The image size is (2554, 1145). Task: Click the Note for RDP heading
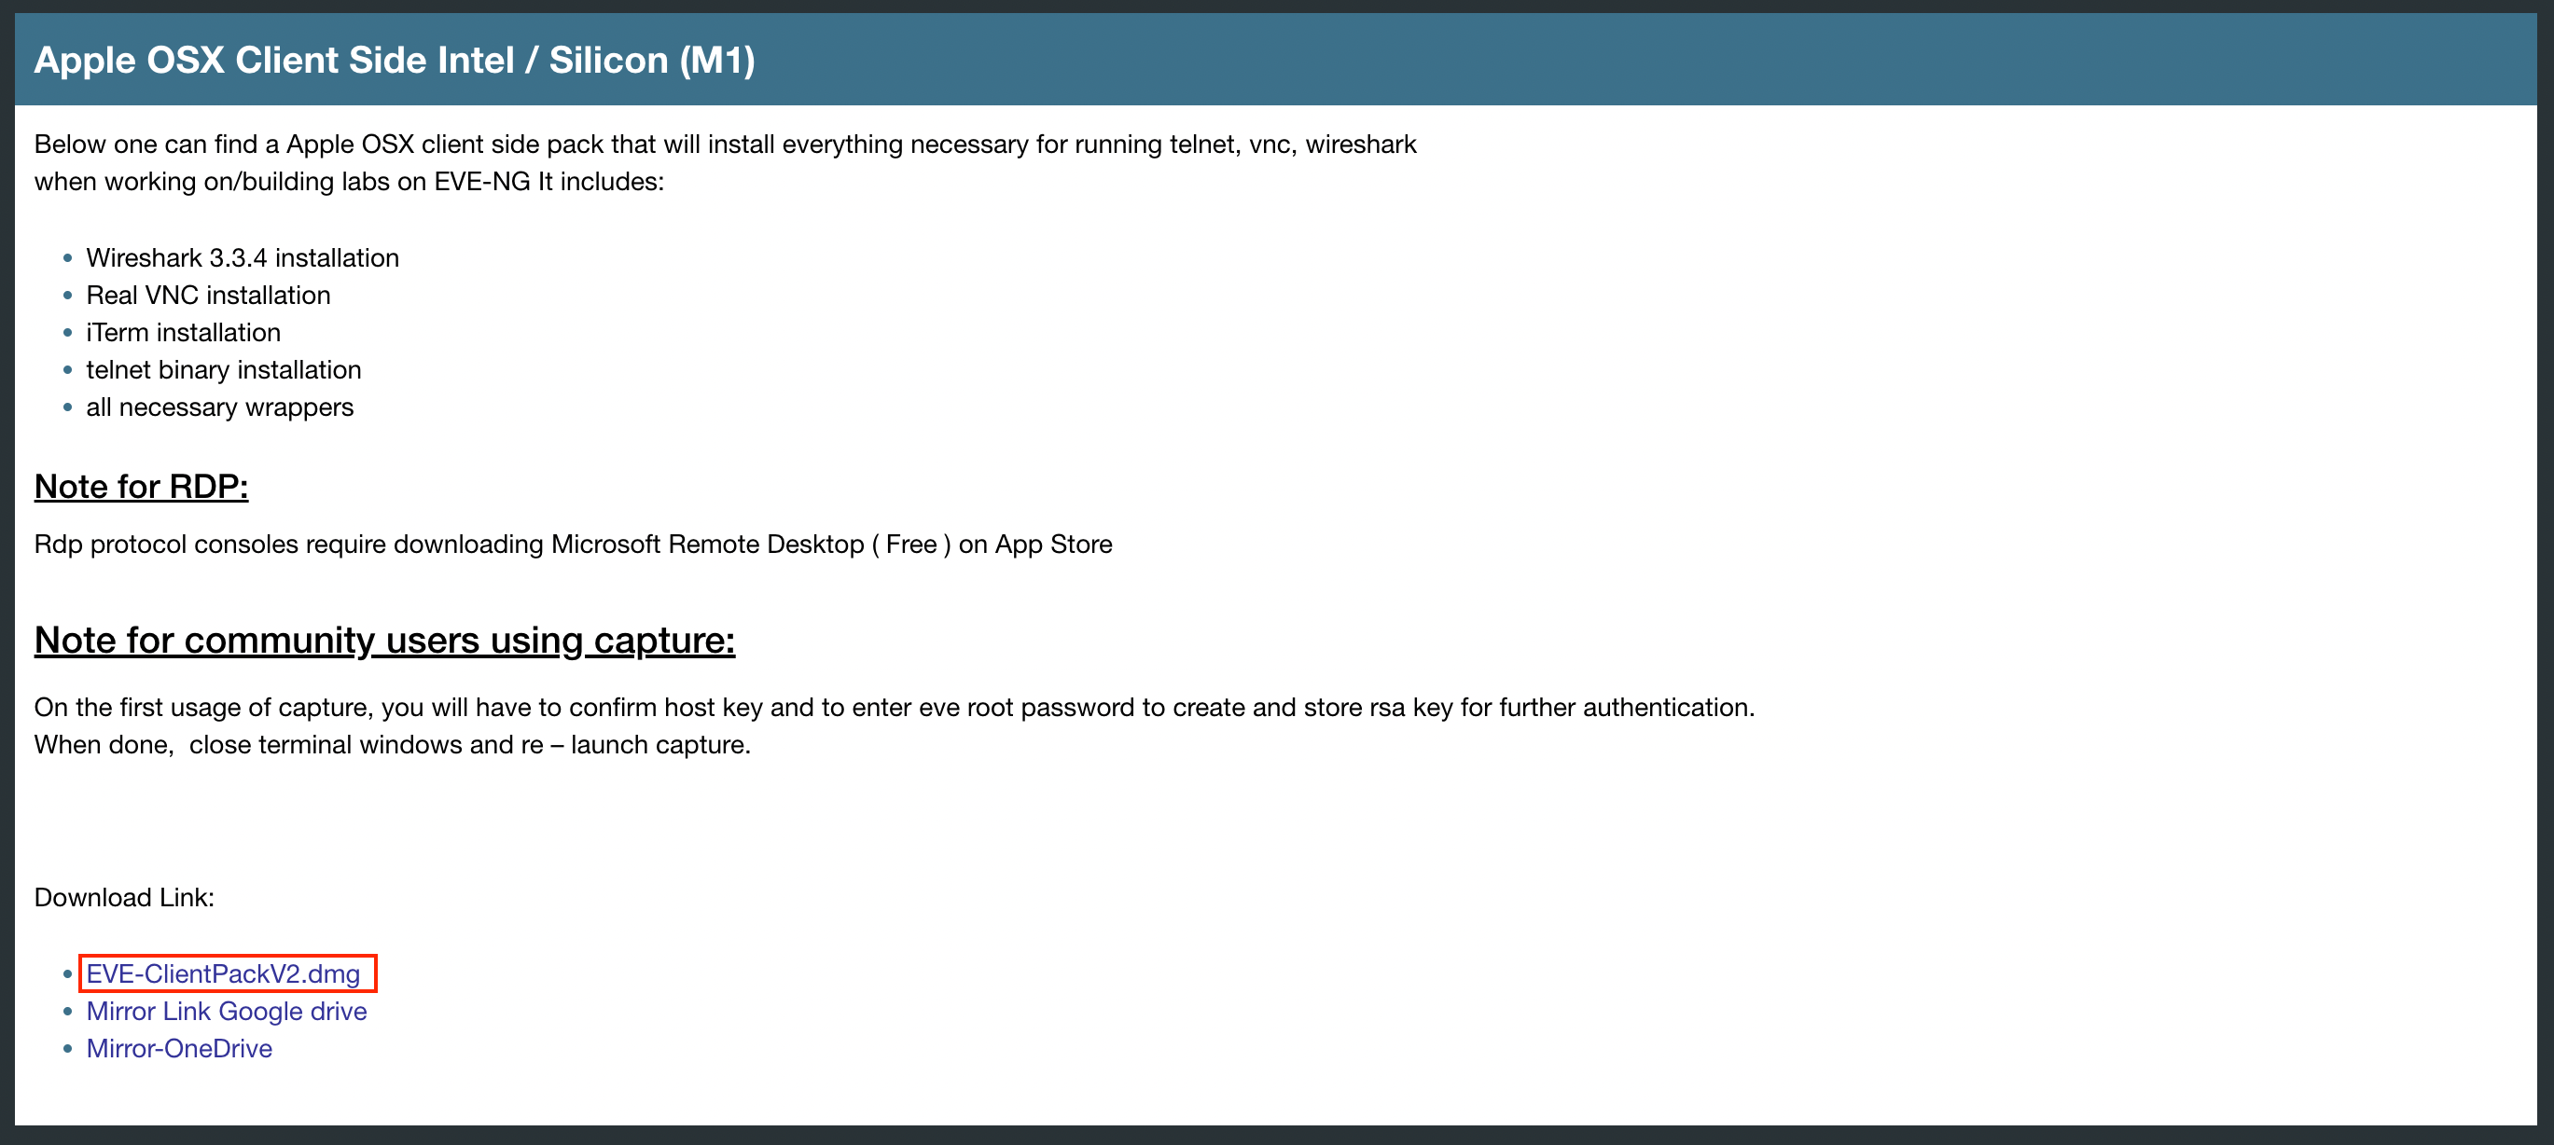pos(141,487)
